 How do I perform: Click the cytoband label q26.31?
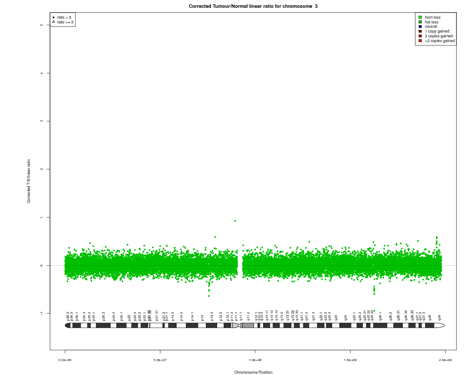398,316
